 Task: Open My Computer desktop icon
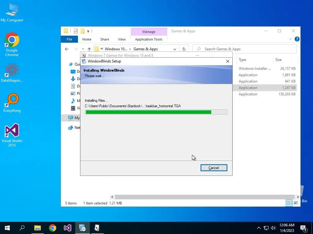pos(12,13)
